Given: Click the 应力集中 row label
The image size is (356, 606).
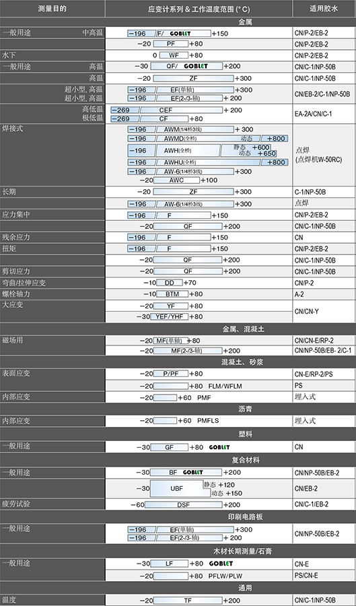Looking at the screenshot, I should coord(16,215).
